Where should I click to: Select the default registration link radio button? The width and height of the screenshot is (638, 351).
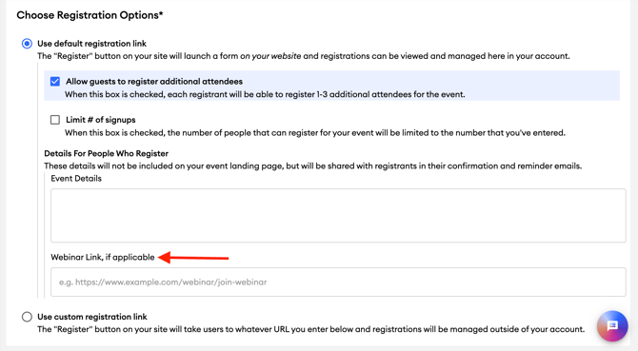coord(27,44)
